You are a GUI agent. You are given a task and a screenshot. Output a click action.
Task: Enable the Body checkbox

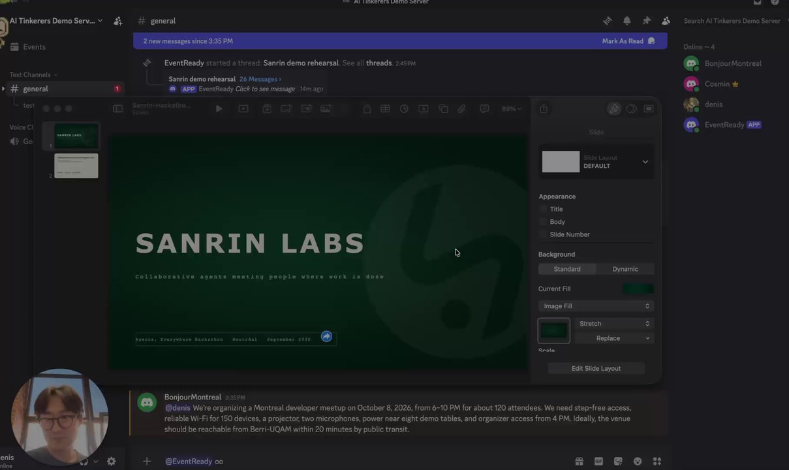click(543, 222)
